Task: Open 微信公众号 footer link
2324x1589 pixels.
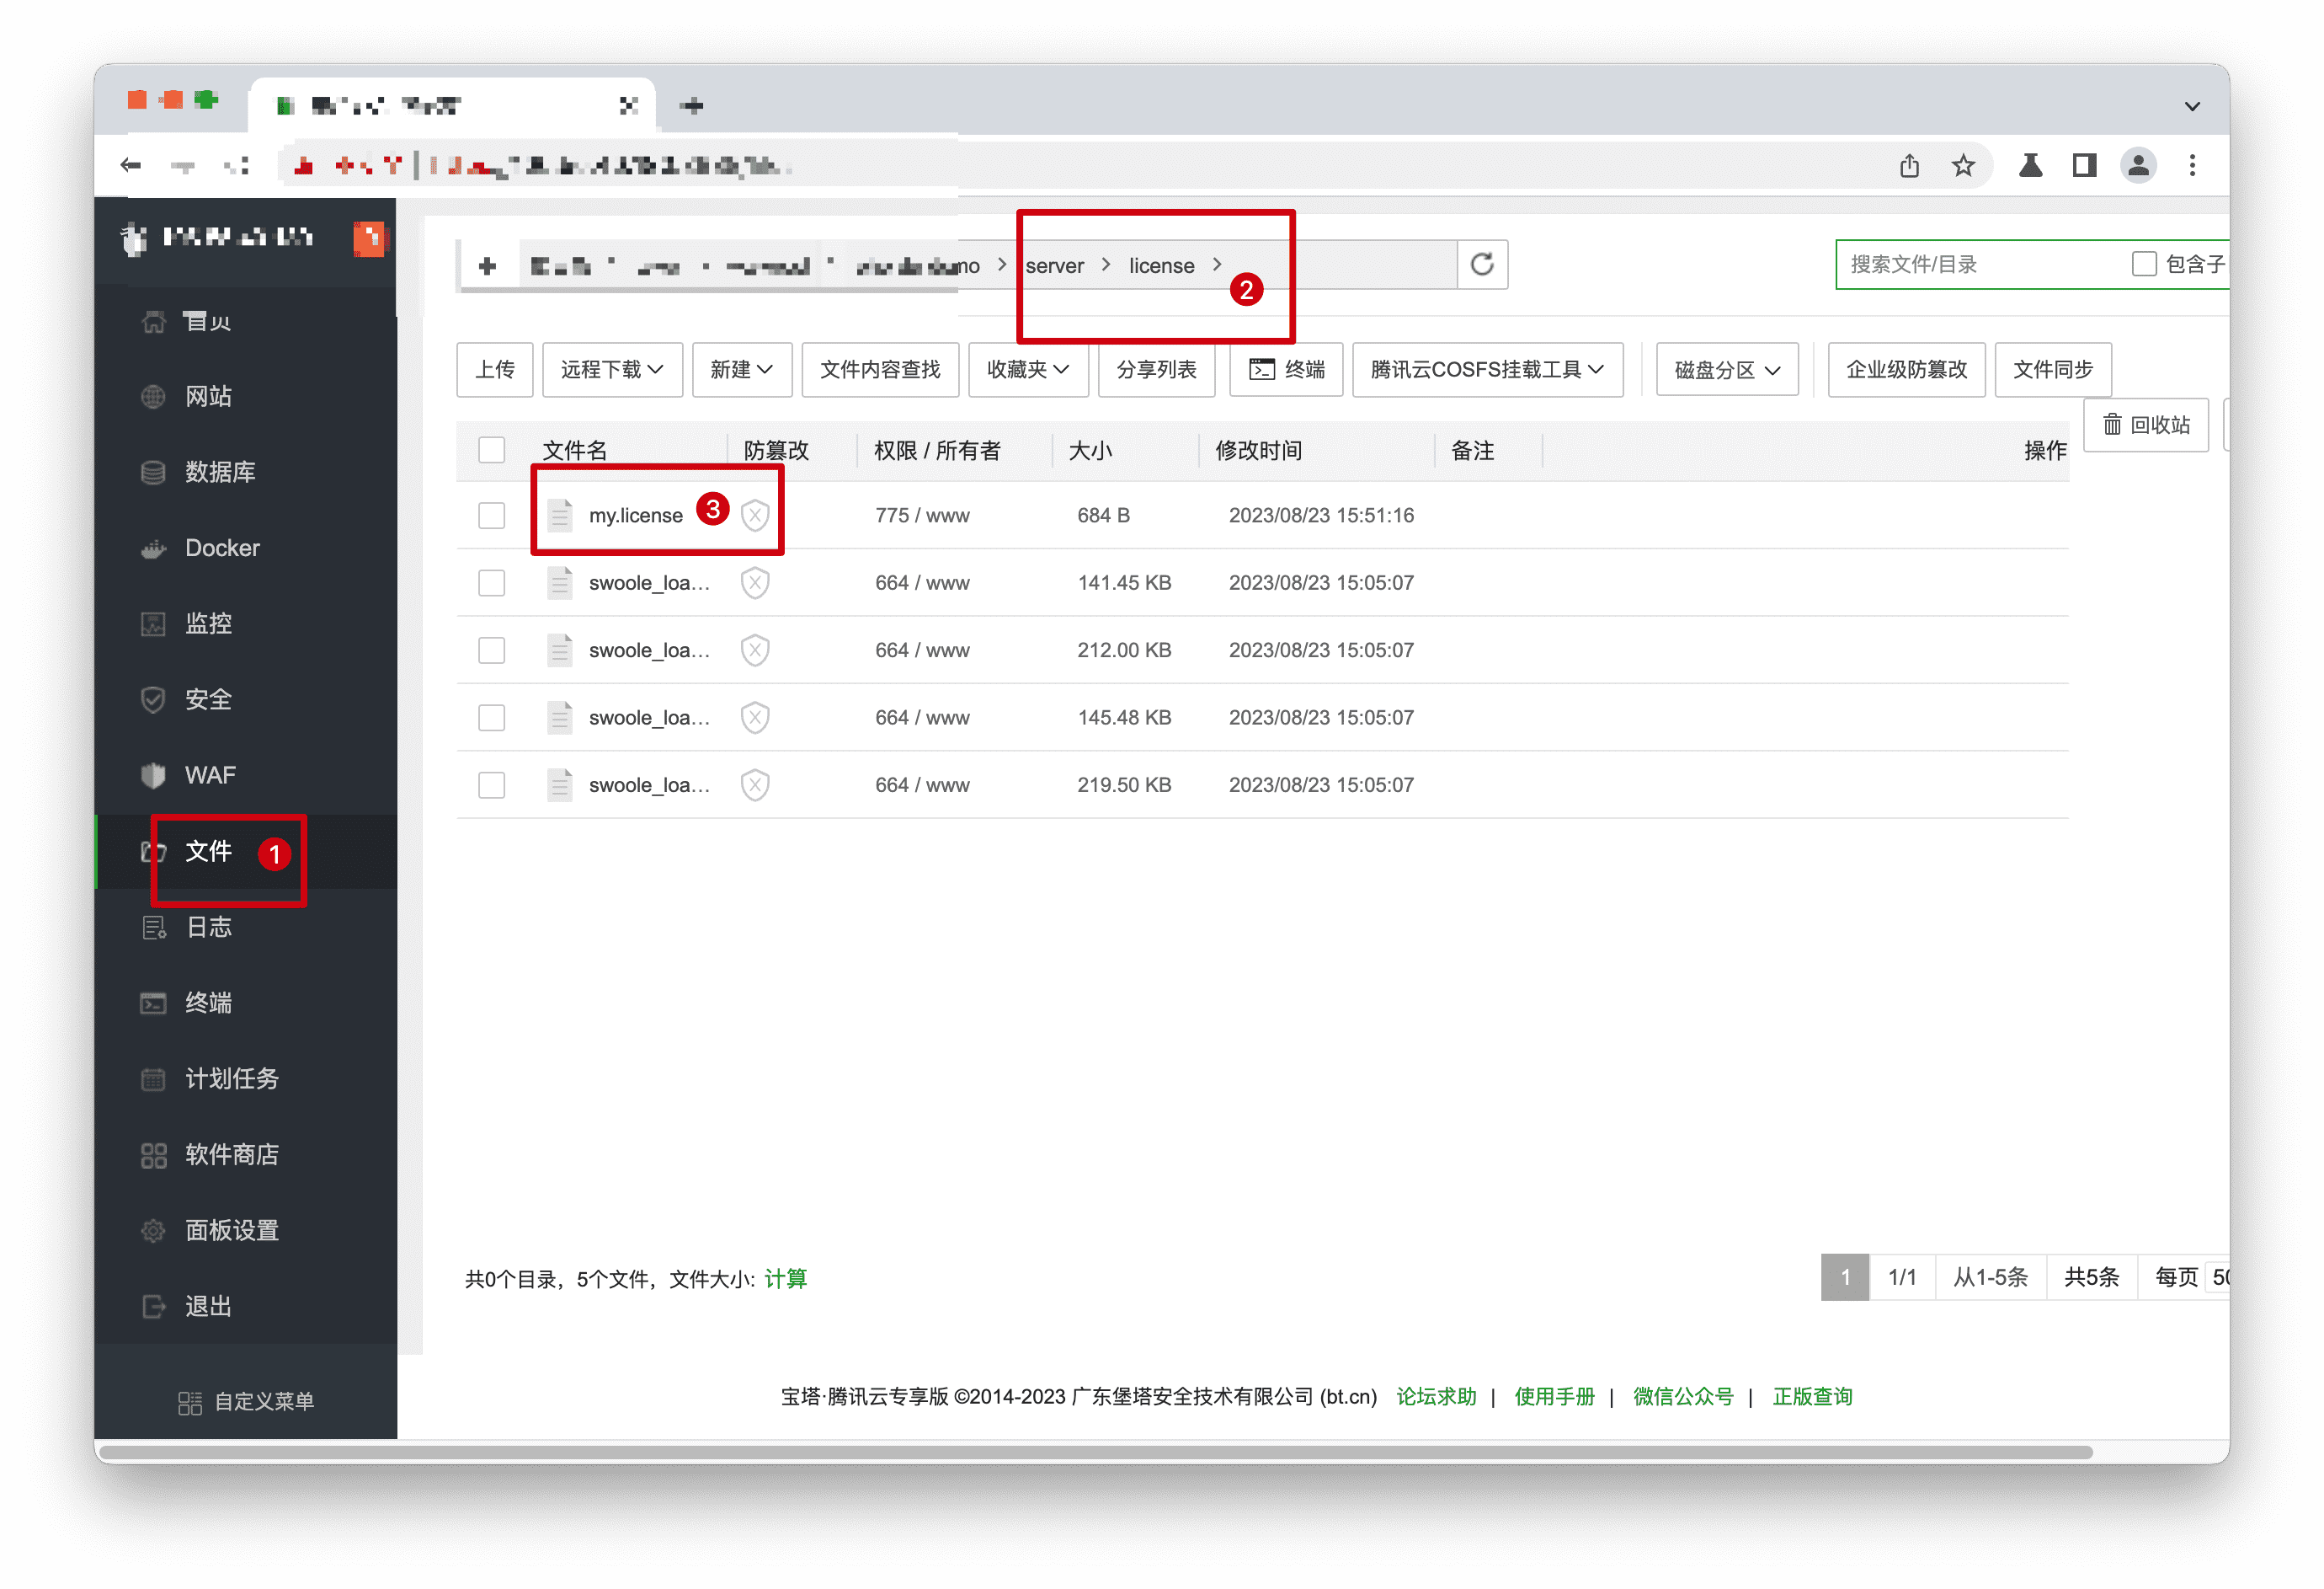Action: click(1683, 1397)
